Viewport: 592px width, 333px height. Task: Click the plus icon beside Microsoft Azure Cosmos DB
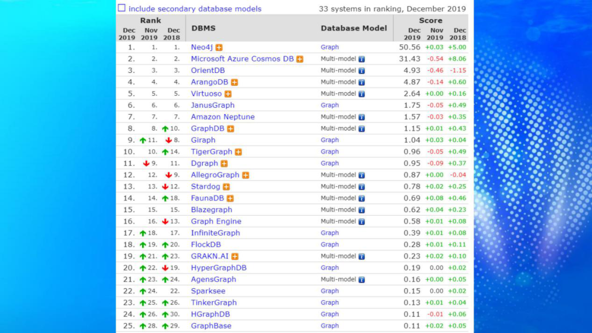coord(300,59)
